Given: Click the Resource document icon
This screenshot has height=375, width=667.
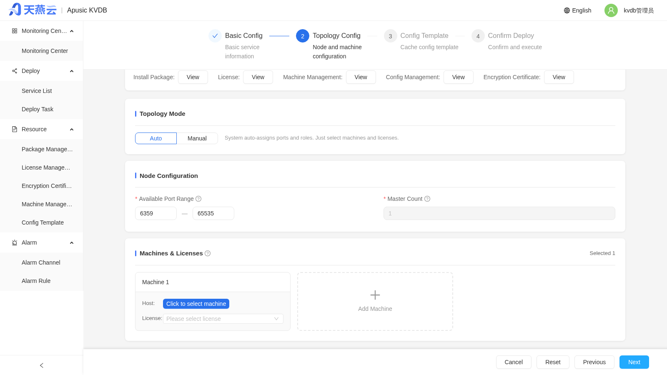Looking at the screenshot, I should pos(15,129).
